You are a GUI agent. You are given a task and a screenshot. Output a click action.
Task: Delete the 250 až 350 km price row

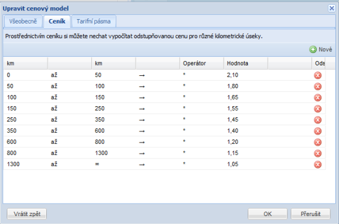coord(317,120)
